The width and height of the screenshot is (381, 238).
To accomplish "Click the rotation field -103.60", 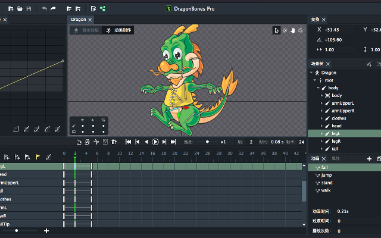I will pos(334,40).
